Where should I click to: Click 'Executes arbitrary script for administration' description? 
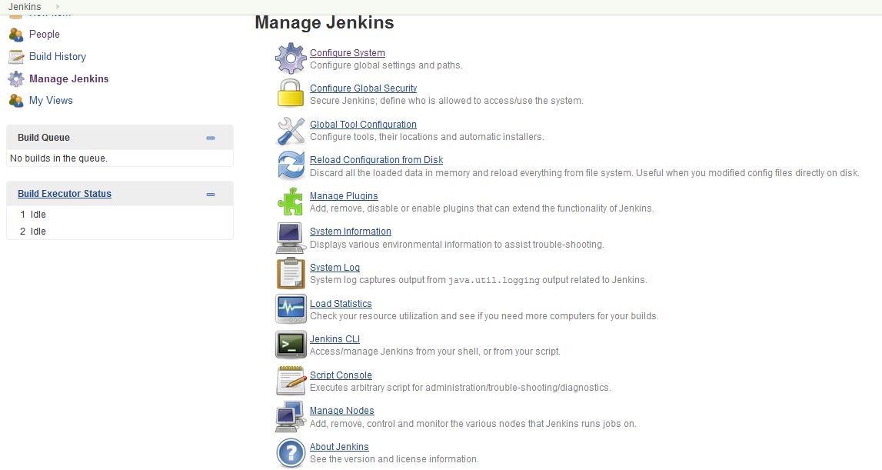coord(461,387)
